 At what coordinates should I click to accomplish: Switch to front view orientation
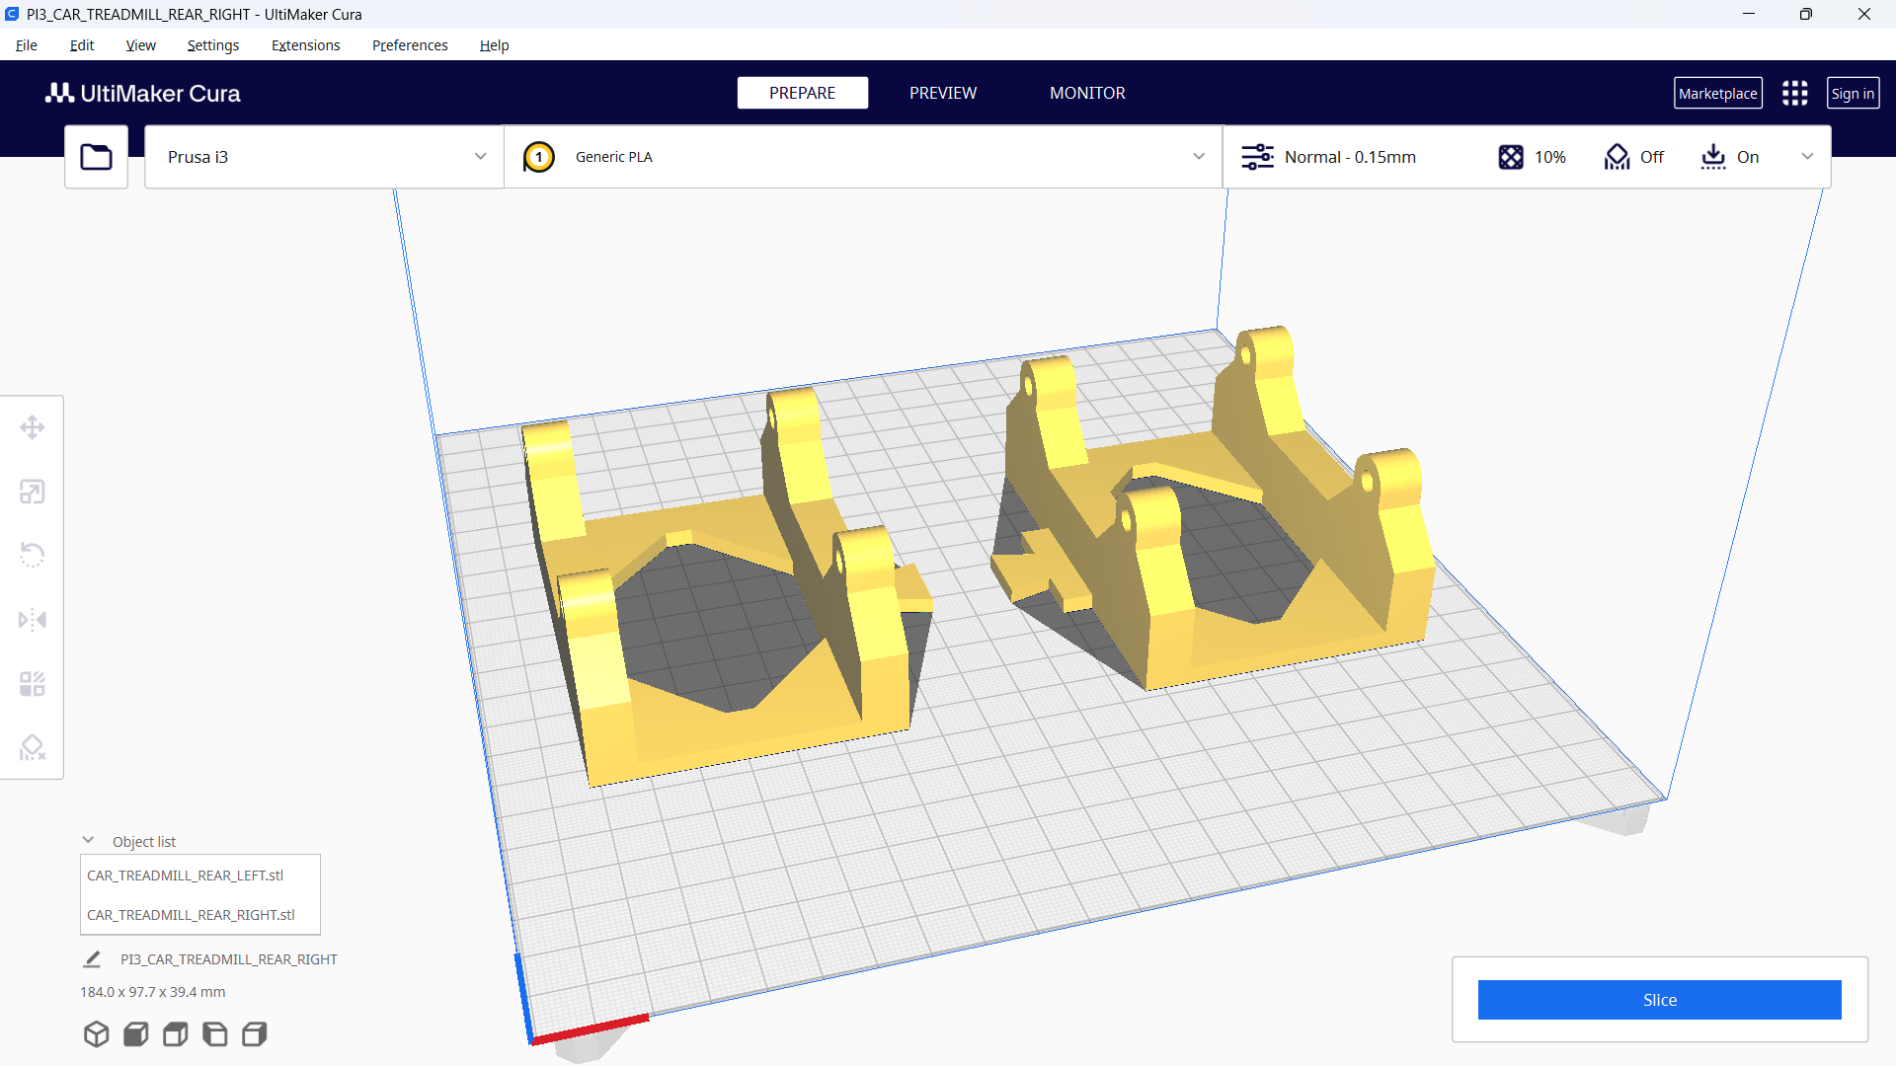coord(135,1033)
